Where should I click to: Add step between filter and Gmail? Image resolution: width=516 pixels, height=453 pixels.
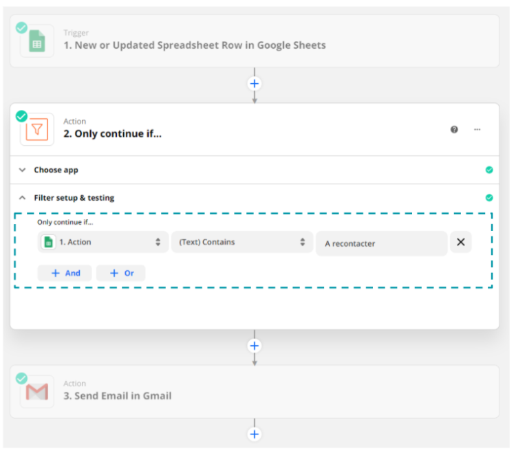click(255, 346)
